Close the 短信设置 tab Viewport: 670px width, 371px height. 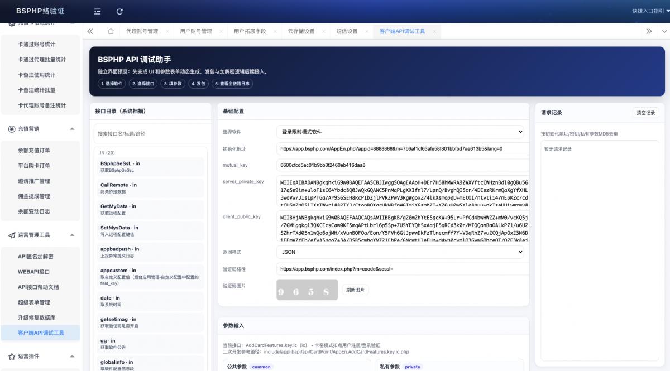click(367, 32)
